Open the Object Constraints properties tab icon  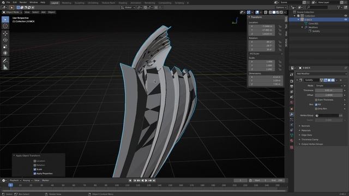[292, 130]
